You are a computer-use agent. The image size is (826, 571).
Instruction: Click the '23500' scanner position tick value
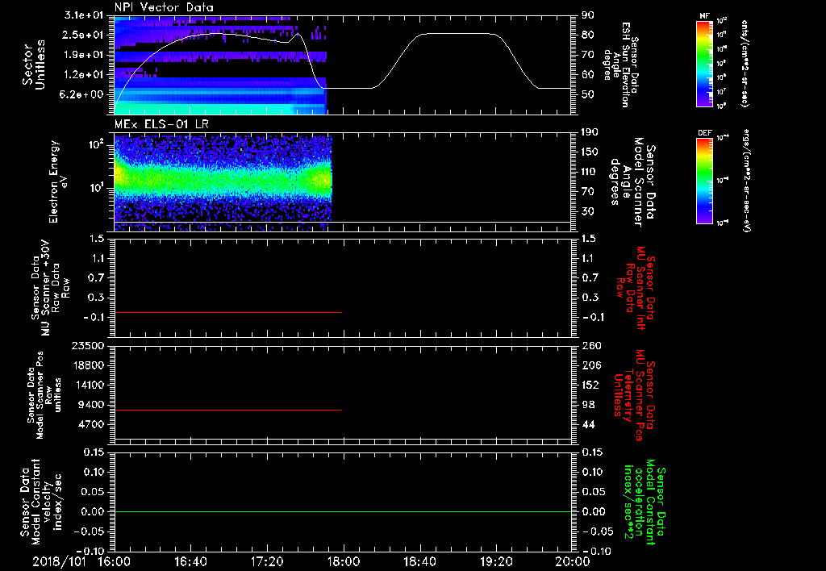88,346
